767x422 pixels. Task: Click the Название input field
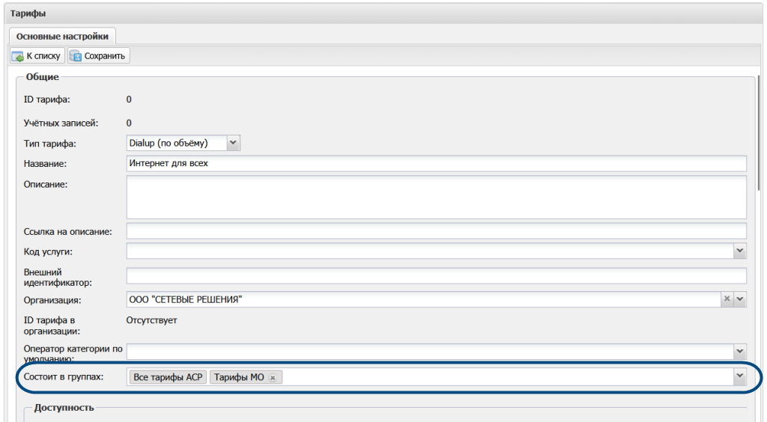(x=437, y=163)
